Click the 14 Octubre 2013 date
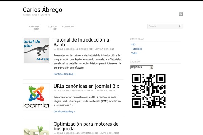 (86, 91)
